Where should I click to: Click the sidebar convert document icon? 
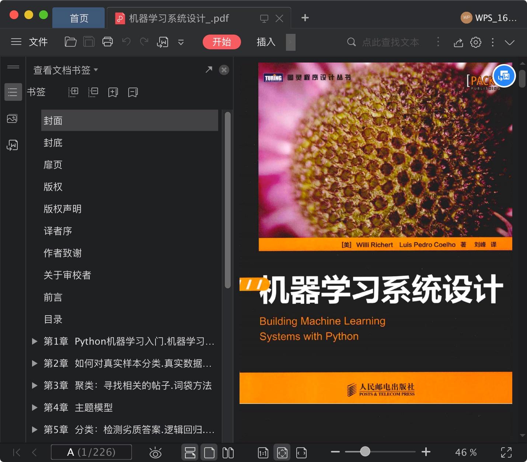pos(12,145)
